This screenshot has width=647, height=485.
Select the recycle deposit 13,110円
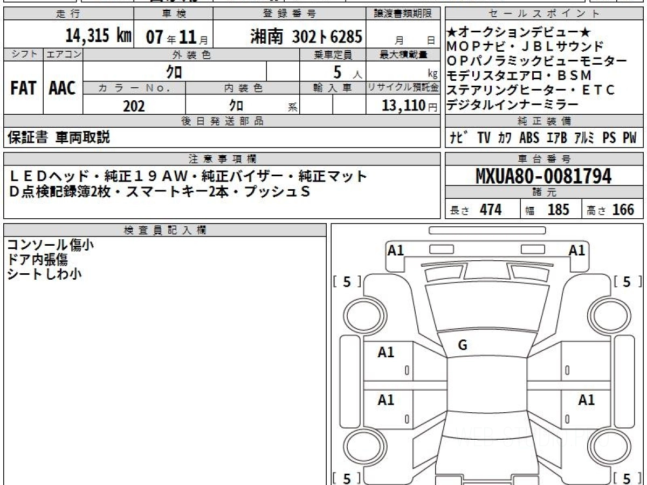pos(410,106)
